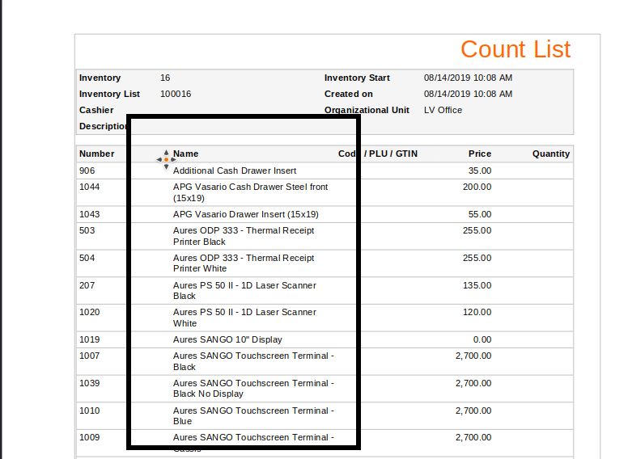Click the 2,700.00 price for item 1039
The height and width of the screenshot is (459, 628).
point(473,383)
